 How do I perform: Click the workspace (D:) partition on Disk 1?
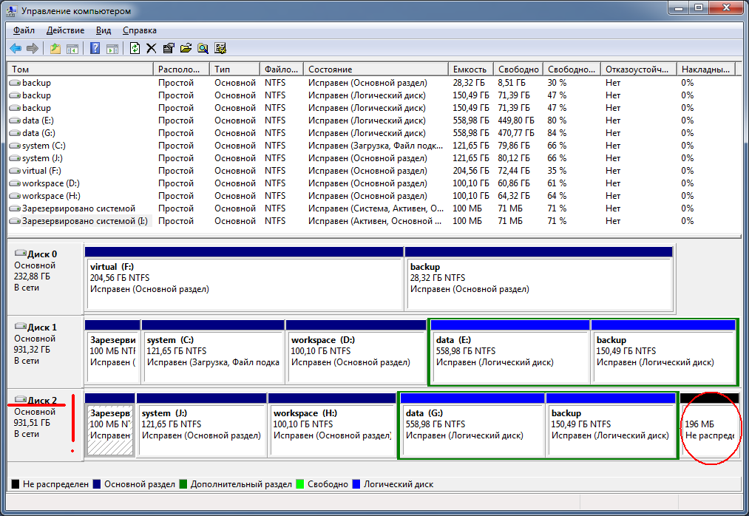(356, 356)
